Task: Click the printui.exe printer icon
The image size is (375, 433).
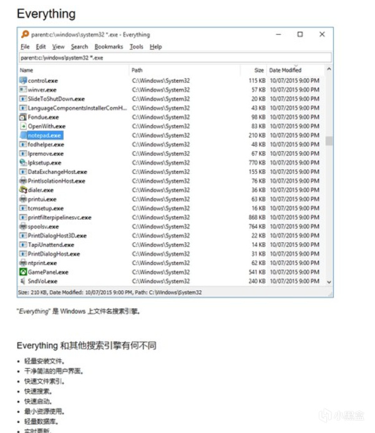Action: pyautogui.click(x=23, y=199)
